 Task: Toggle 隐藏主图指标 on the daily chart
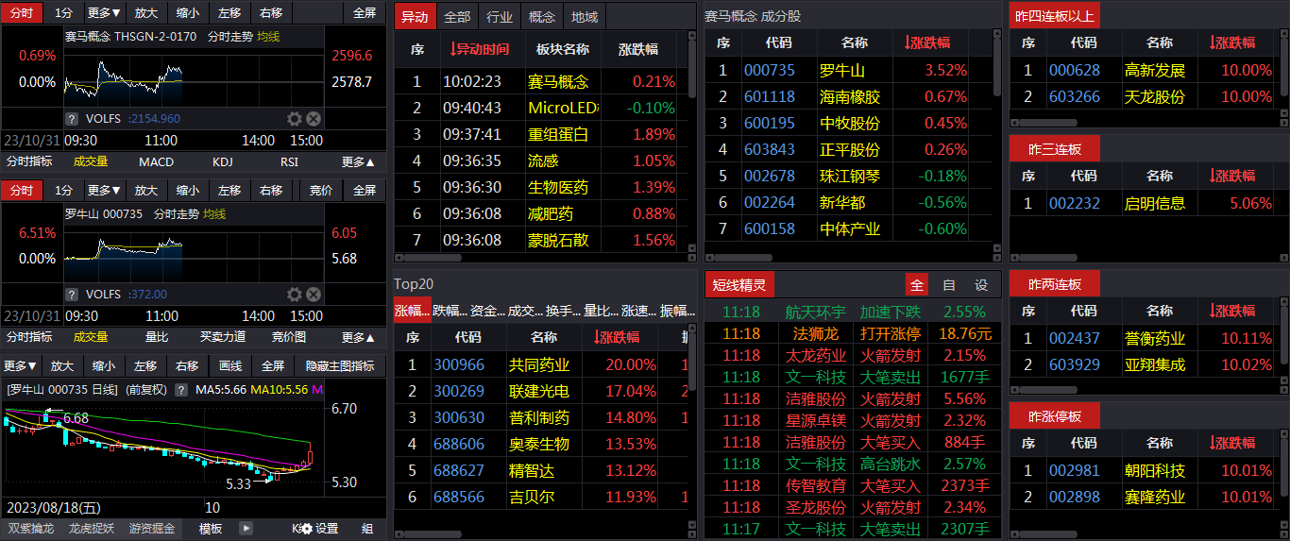[340, 366]
